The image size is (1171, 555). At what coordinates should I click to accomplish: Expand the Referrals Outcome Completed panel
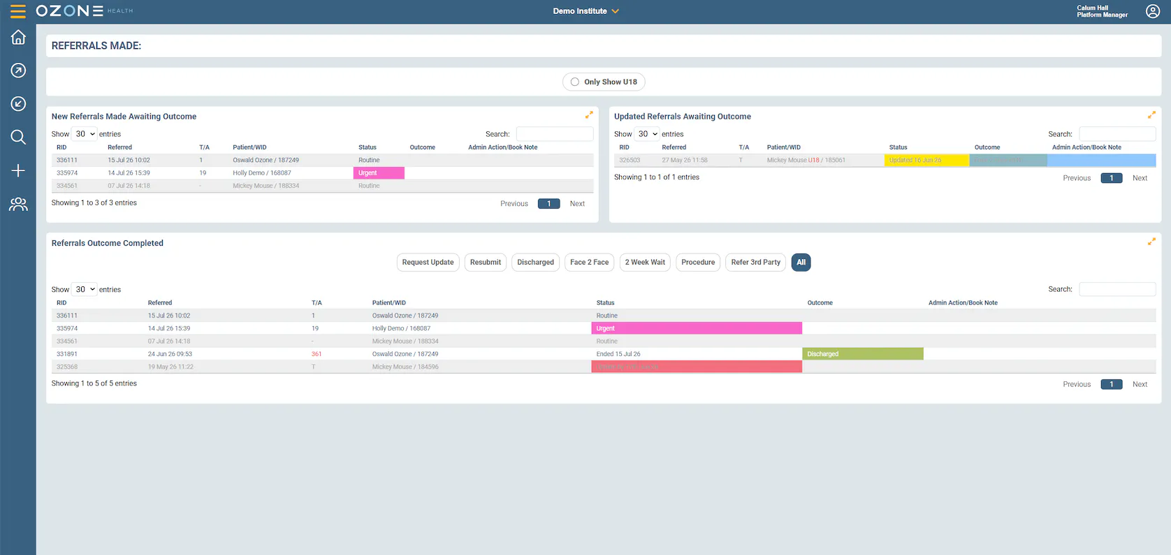tap(1151, 242)
